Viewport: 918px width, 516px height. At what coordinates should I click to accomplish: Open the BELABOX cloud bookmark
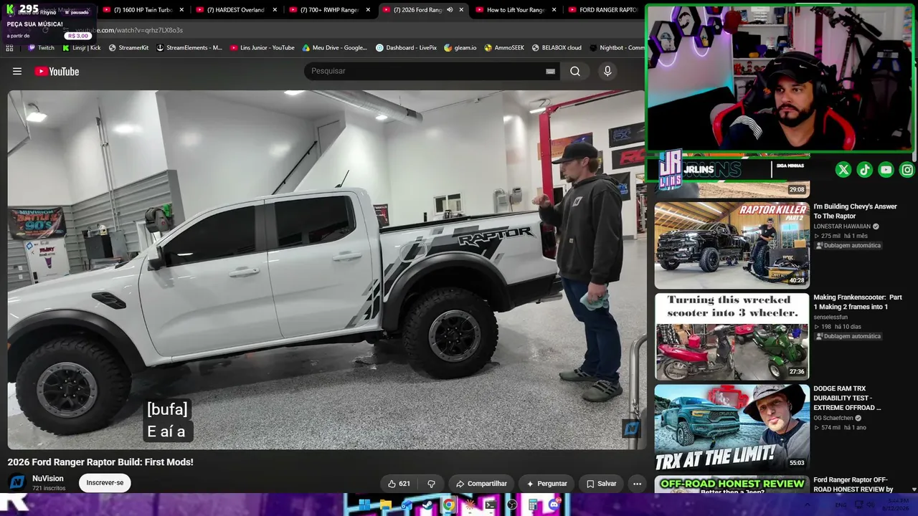point(557,48)
